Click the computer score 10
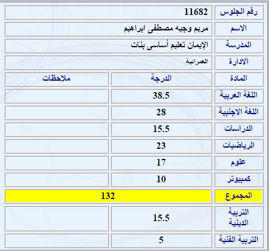The image size is (269, 251). (x=161, y=179)
